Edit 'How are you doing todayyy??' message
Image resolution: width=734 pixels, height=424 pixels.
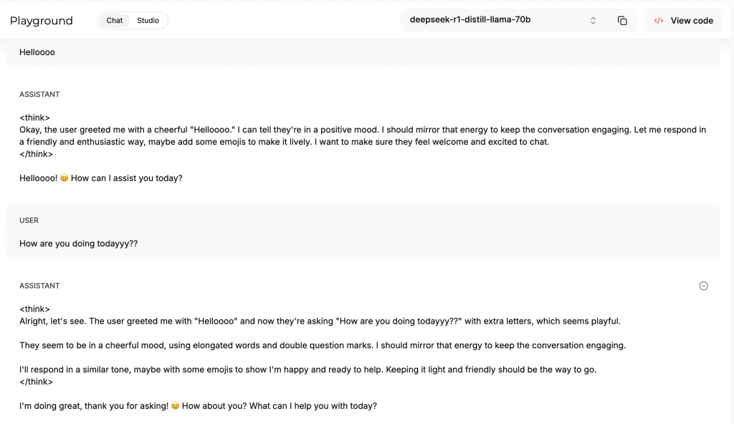79,244
